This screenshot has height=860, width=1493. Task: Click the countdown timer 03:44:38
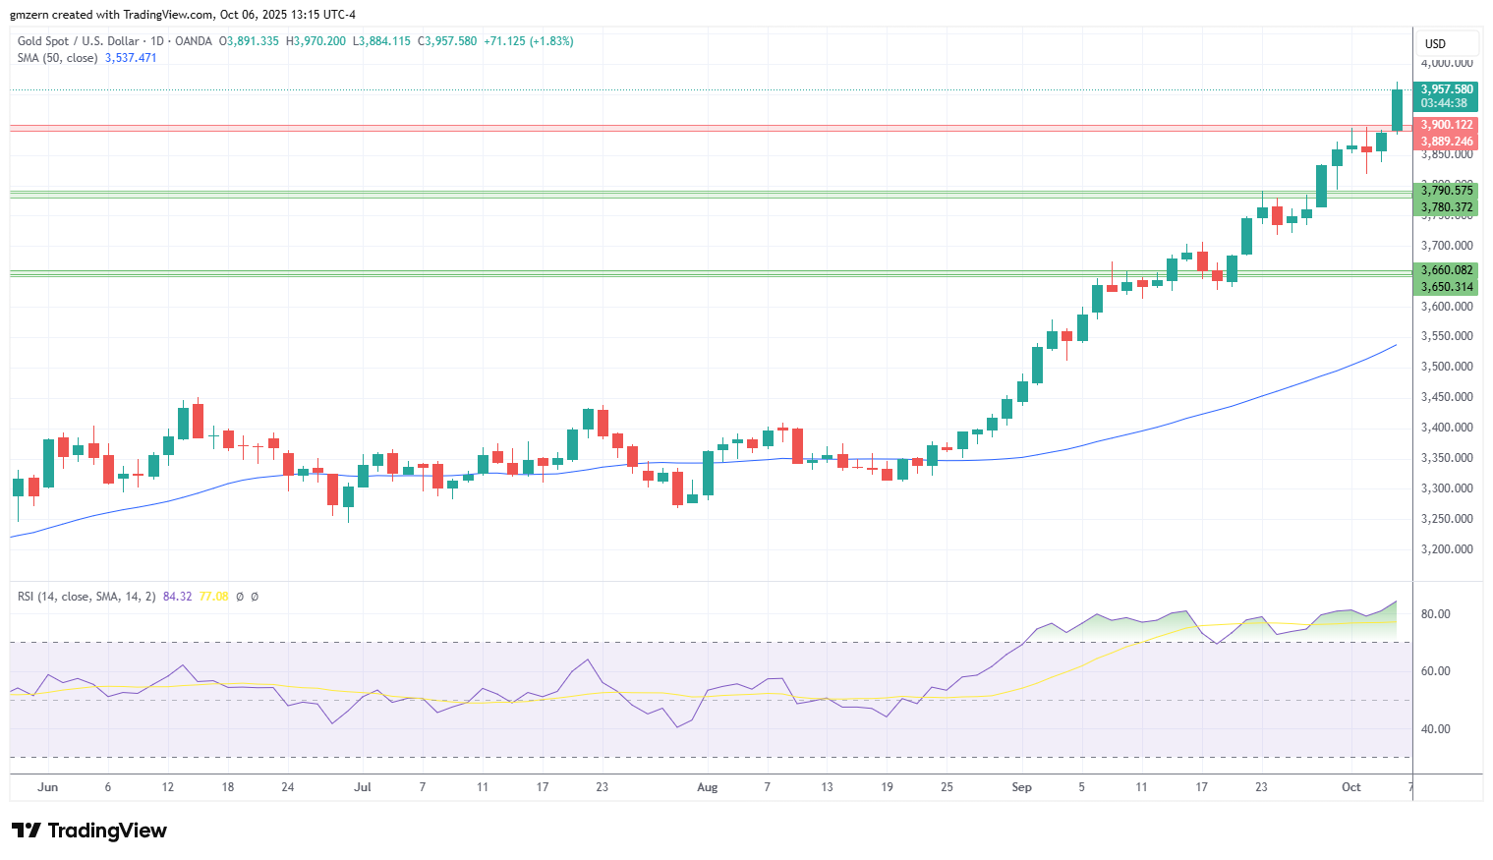coord(1445,103)
